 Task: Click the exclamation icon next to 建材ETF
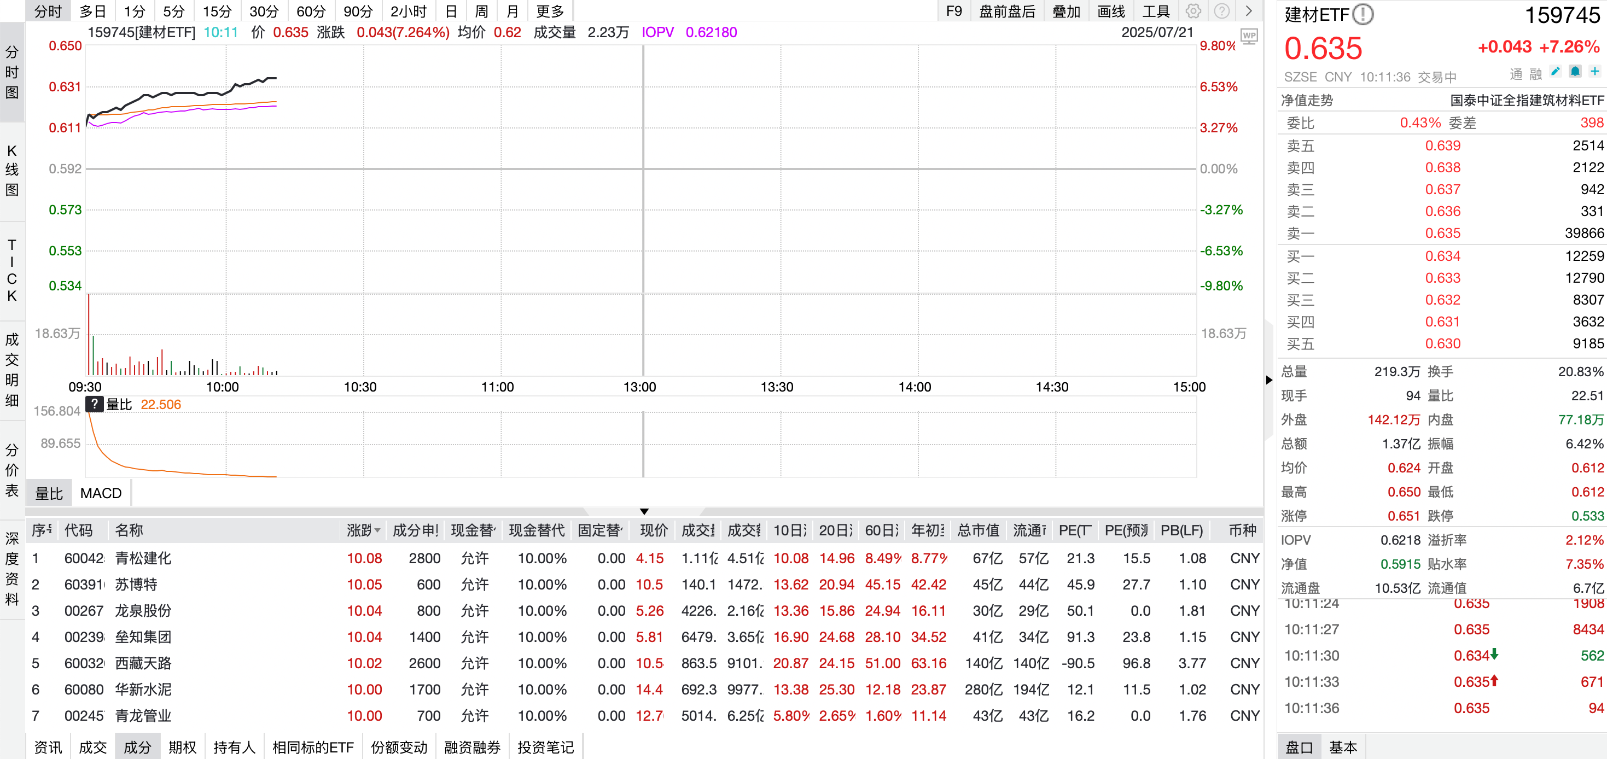[1364, 14]
